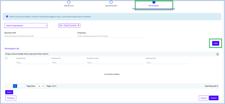Go to the previous page arrow
The image size is (225, 104).
(x=11, y=86)
